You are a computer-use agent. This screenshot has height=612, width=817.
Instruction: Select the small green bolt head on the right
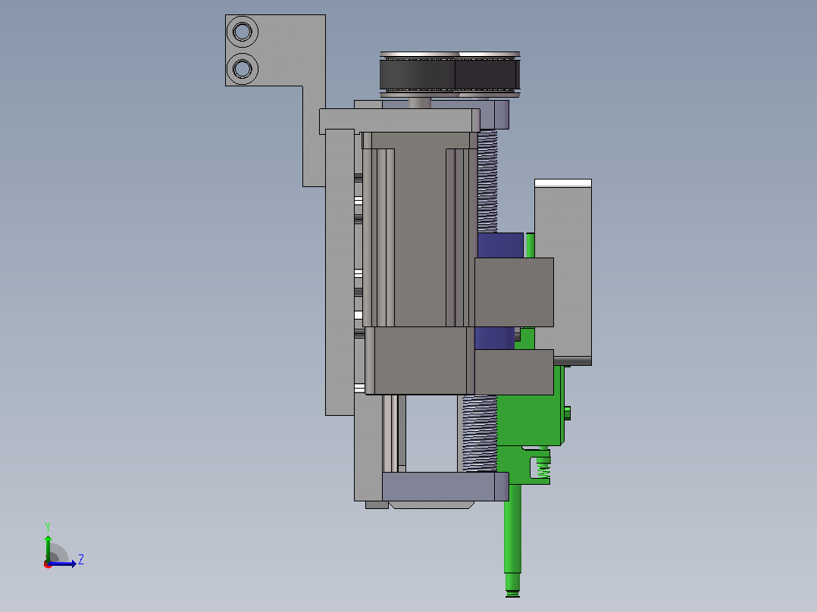568,413
